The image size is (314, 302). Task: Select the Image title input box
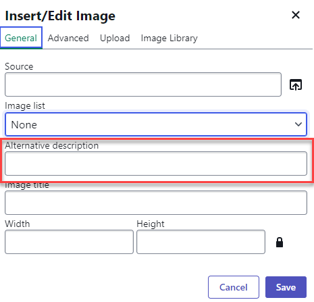click(x=156, y=203)
